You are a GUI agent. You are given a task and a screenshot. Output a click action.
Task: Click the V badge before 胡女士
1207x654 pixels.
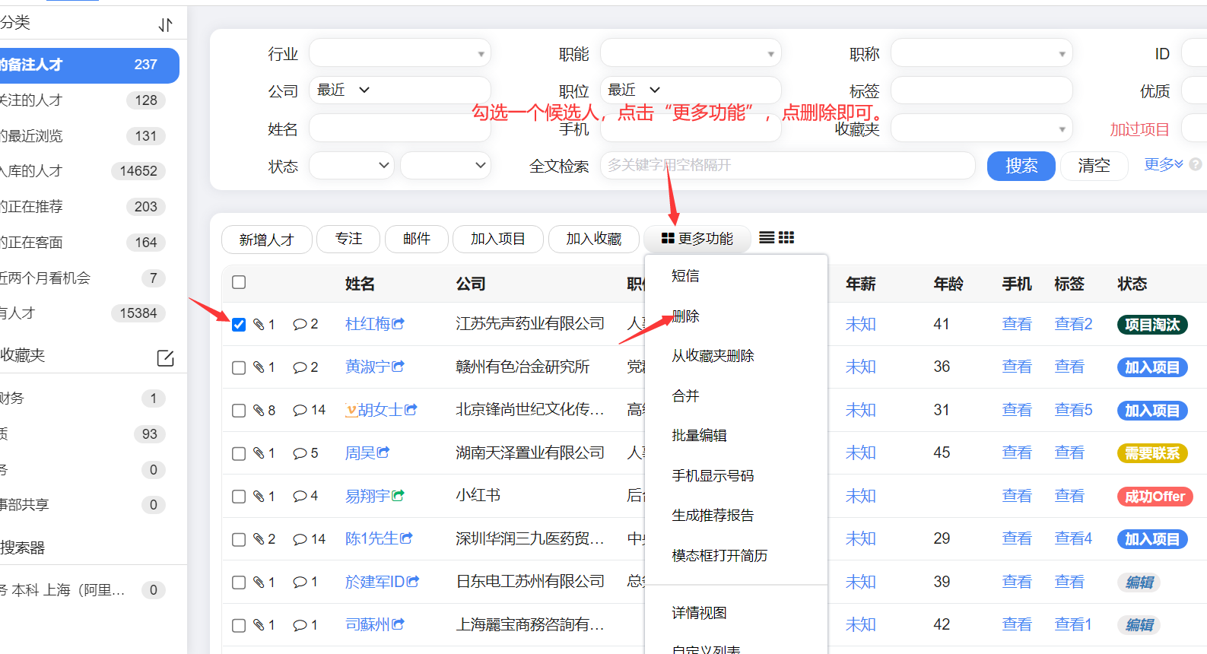[x=351, y=410]
